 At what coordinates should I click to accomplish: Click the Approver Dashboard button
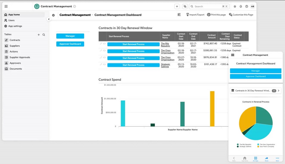point(70,44)
